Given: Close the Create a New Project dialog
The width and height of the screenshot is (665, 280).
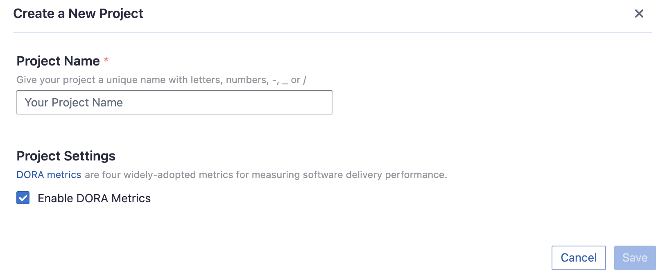Looking at the screenshot, I should 639,14.
